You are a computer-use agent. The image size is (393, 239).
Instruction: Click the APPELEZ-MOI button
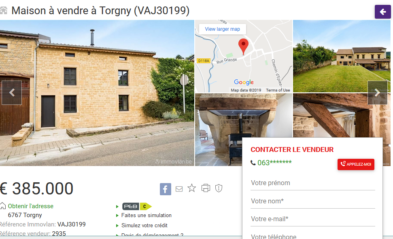(x=356, y=164)
